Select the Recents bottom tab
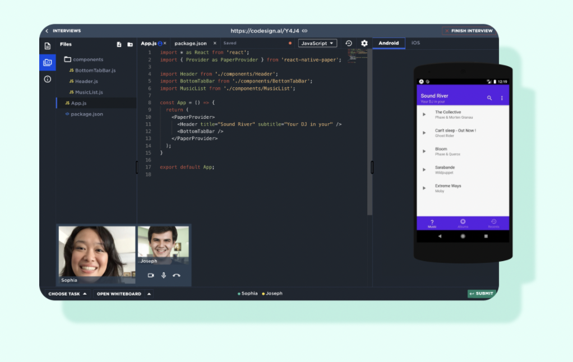 pyautogui.click(x=493, y=224)
